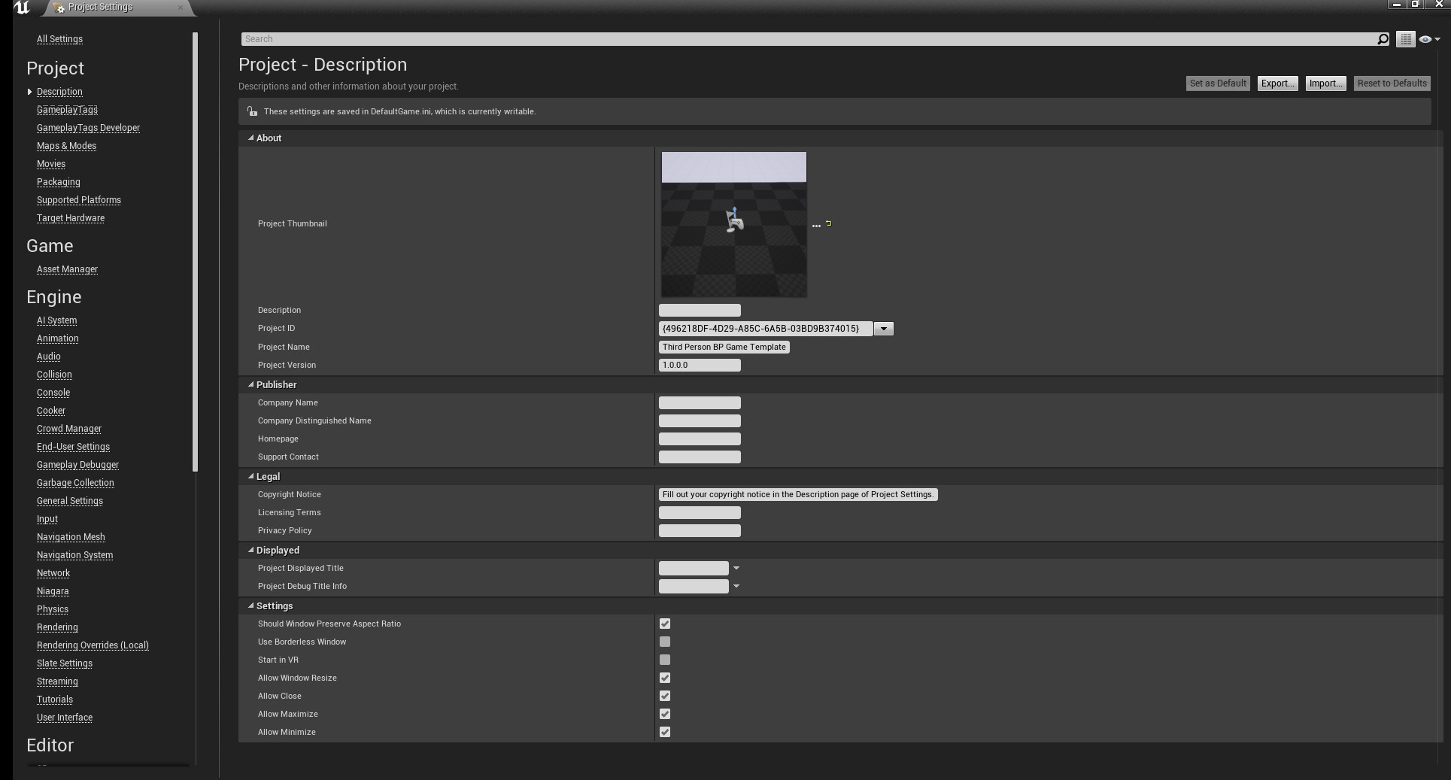This screenshot has height=780, width=1451.
Task: Collapse the About section
Action: [x=251, y=138]
